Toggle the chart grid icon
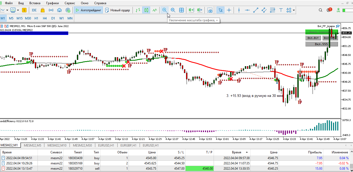353x172 pixels. pos(181,10)
